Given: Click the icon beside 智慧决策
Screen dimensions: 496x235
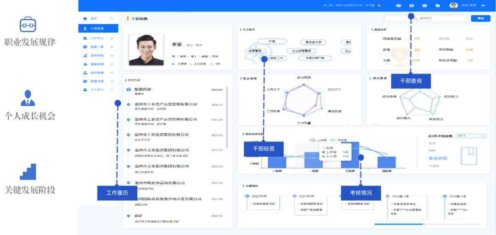Looking at the screenshot, I should (85, 81).
